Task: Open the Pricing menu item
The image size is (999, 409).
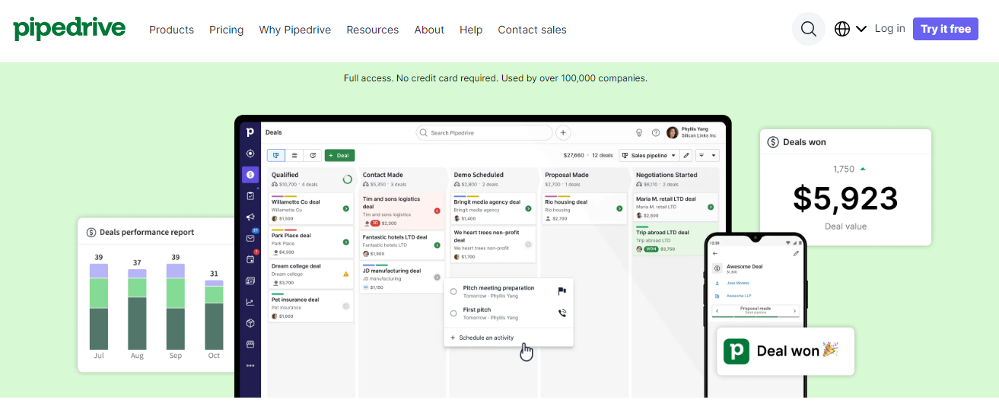Action: 226,30
